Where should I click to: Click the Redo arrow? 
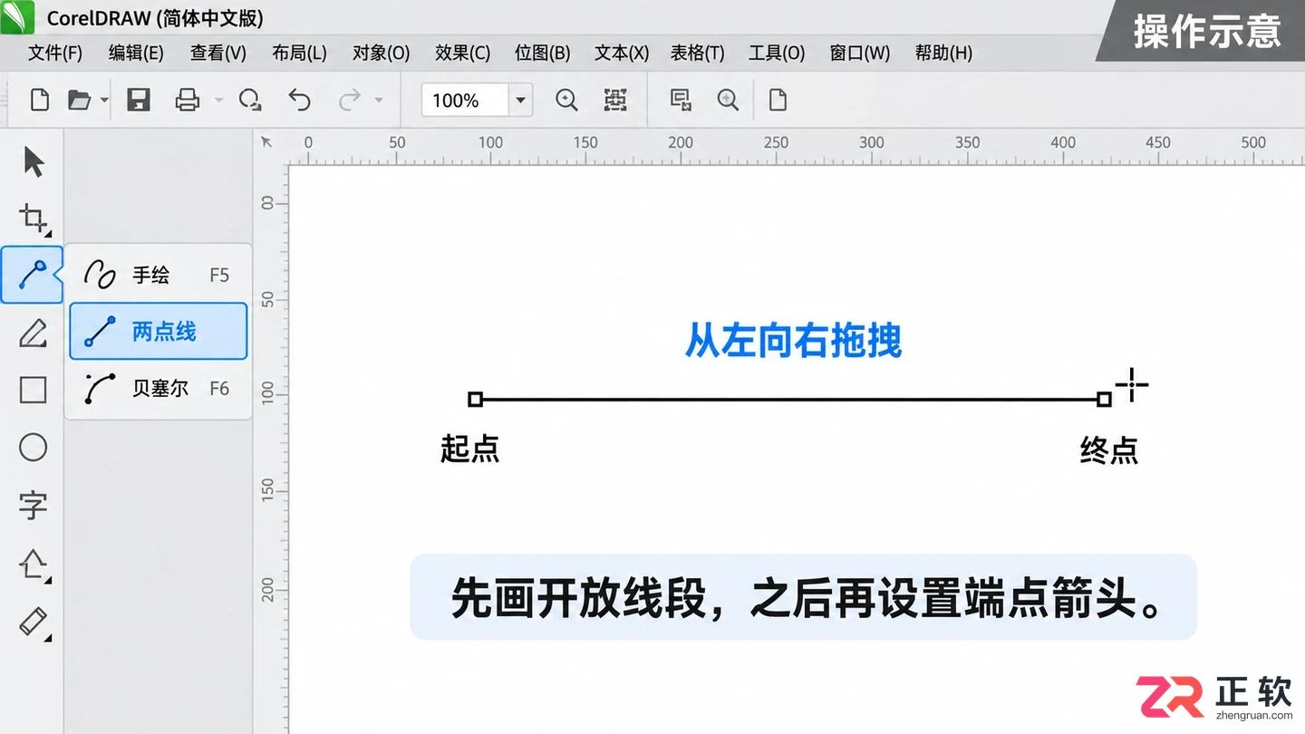[349, 100]
